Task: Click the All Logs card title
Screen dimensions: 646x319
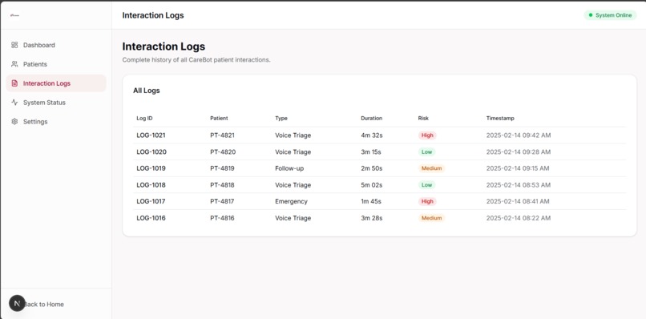Action: pos(146,91)
